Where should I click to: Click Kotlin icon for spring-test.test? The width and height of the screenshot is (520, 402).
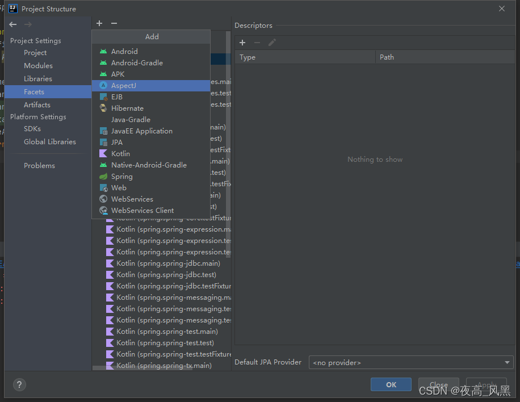tap(110, 342)
